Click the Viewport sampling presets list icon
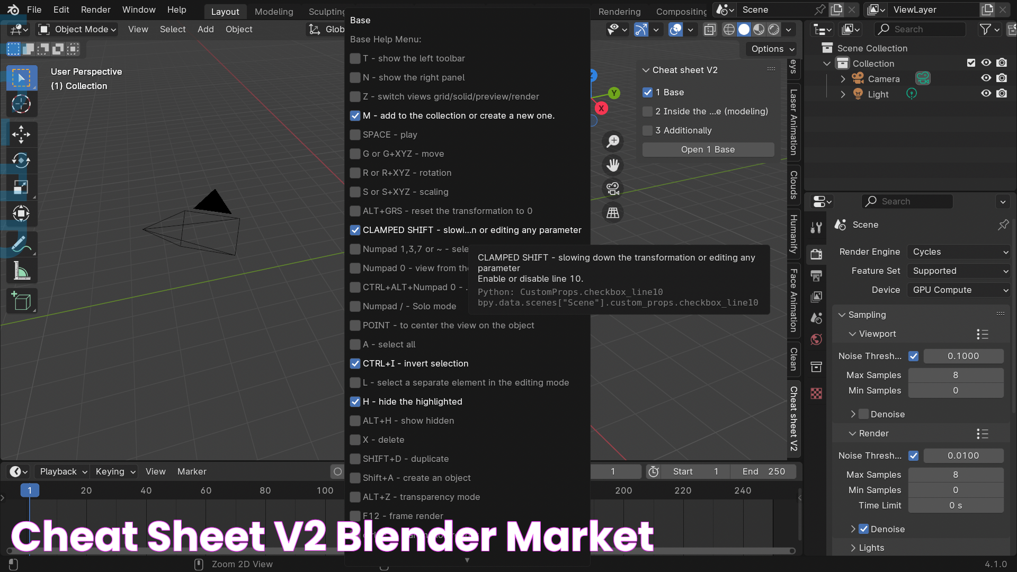 pos(982,334)
